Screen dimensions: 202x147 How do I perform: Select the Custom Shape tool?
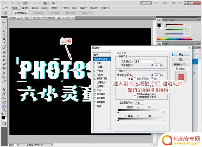[4, 94]
